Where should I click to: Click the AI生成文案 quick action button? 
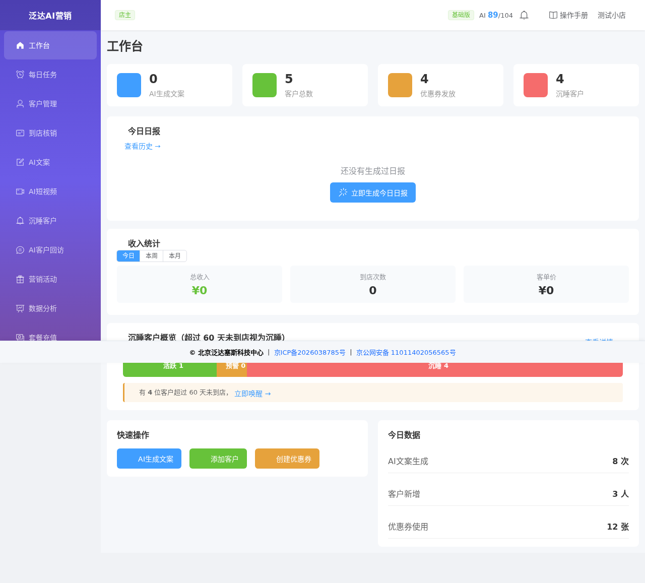[149, 459]
